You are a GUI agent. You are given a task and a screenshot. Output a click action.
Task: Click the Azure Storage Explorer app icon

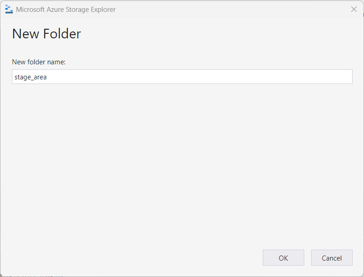click(9, 9)
